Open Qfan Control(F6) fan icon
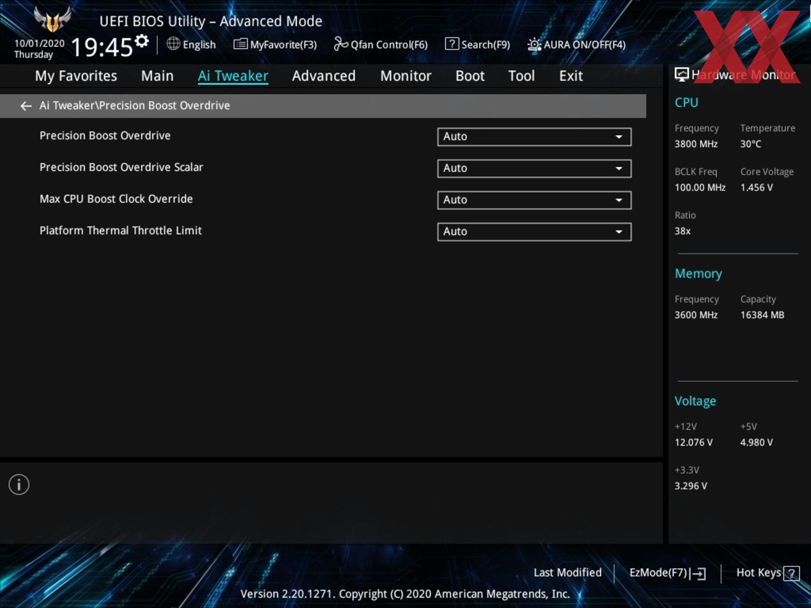 341,44
